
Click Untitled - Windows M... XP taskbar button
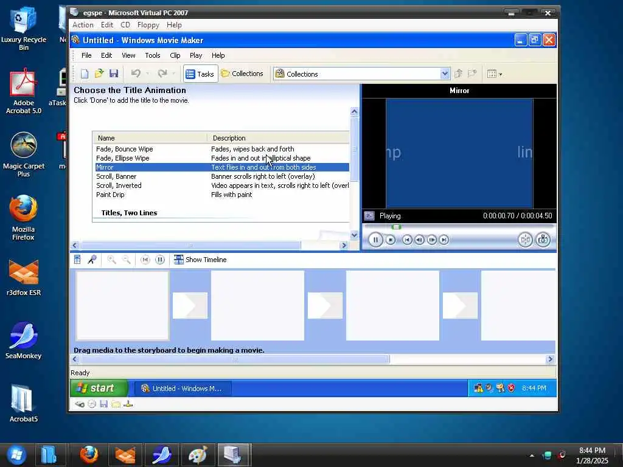(183, 389)
